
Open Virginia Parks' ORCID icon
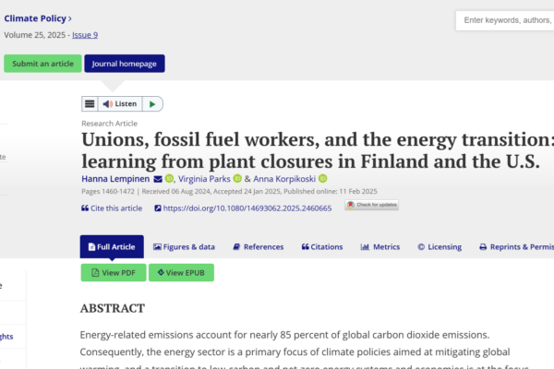click(x=237, y=179)
